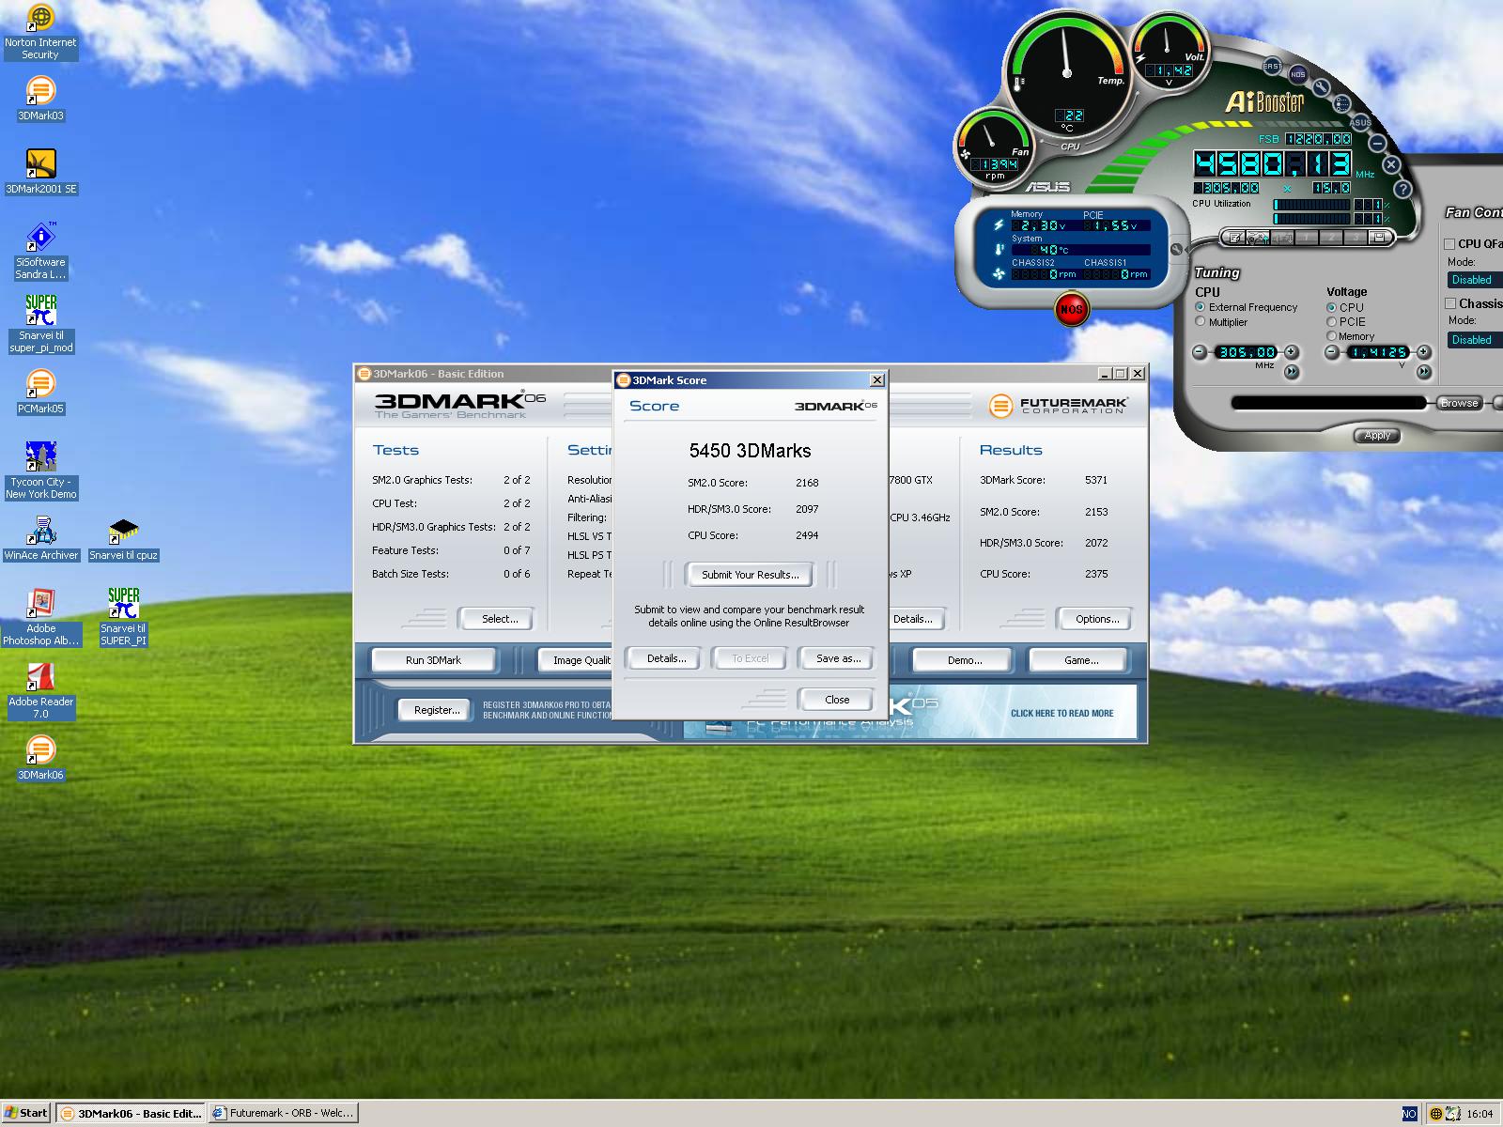Select the 3DMark2001 SE desktop icon
1503x1127 pixels.
click(40, 172)
